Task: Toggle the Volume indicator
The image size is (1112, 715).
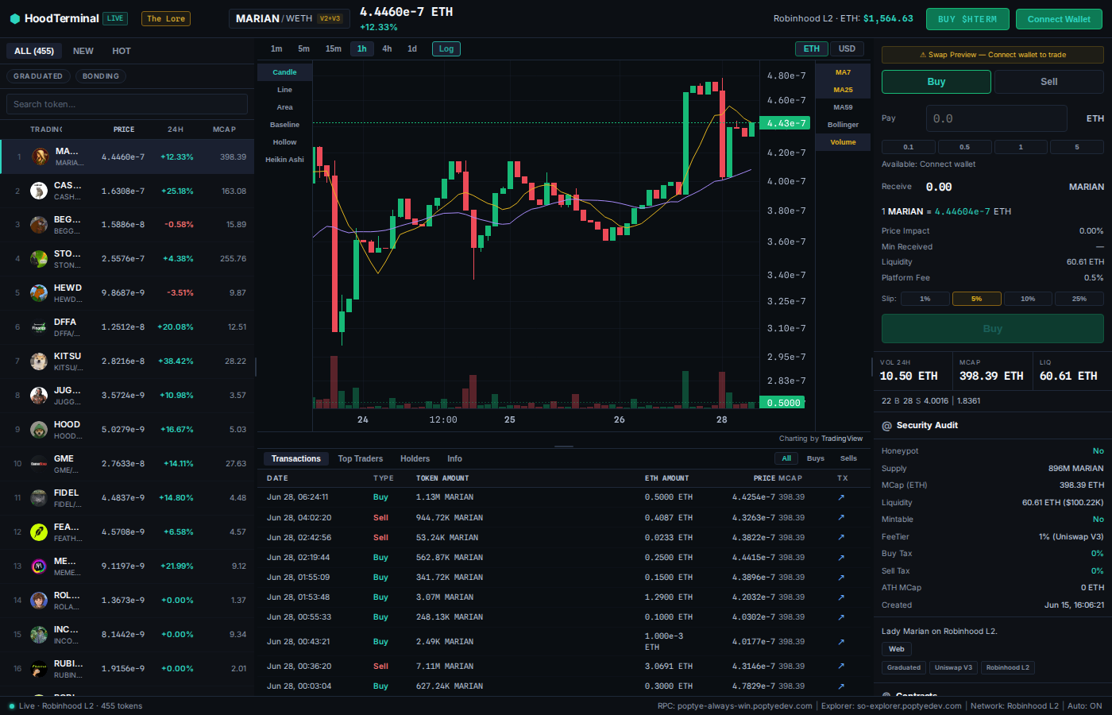Action: (x=843, y=142)
